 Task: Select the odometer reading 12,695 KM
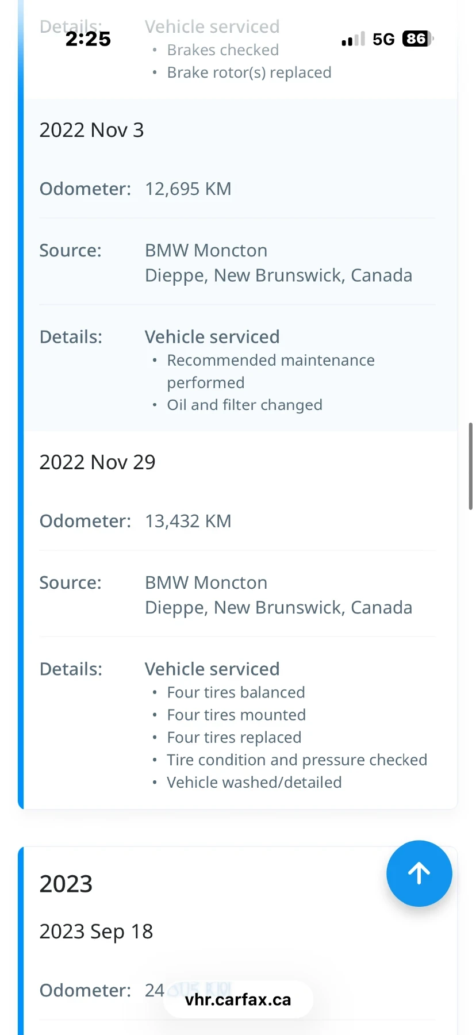point(187,189)
